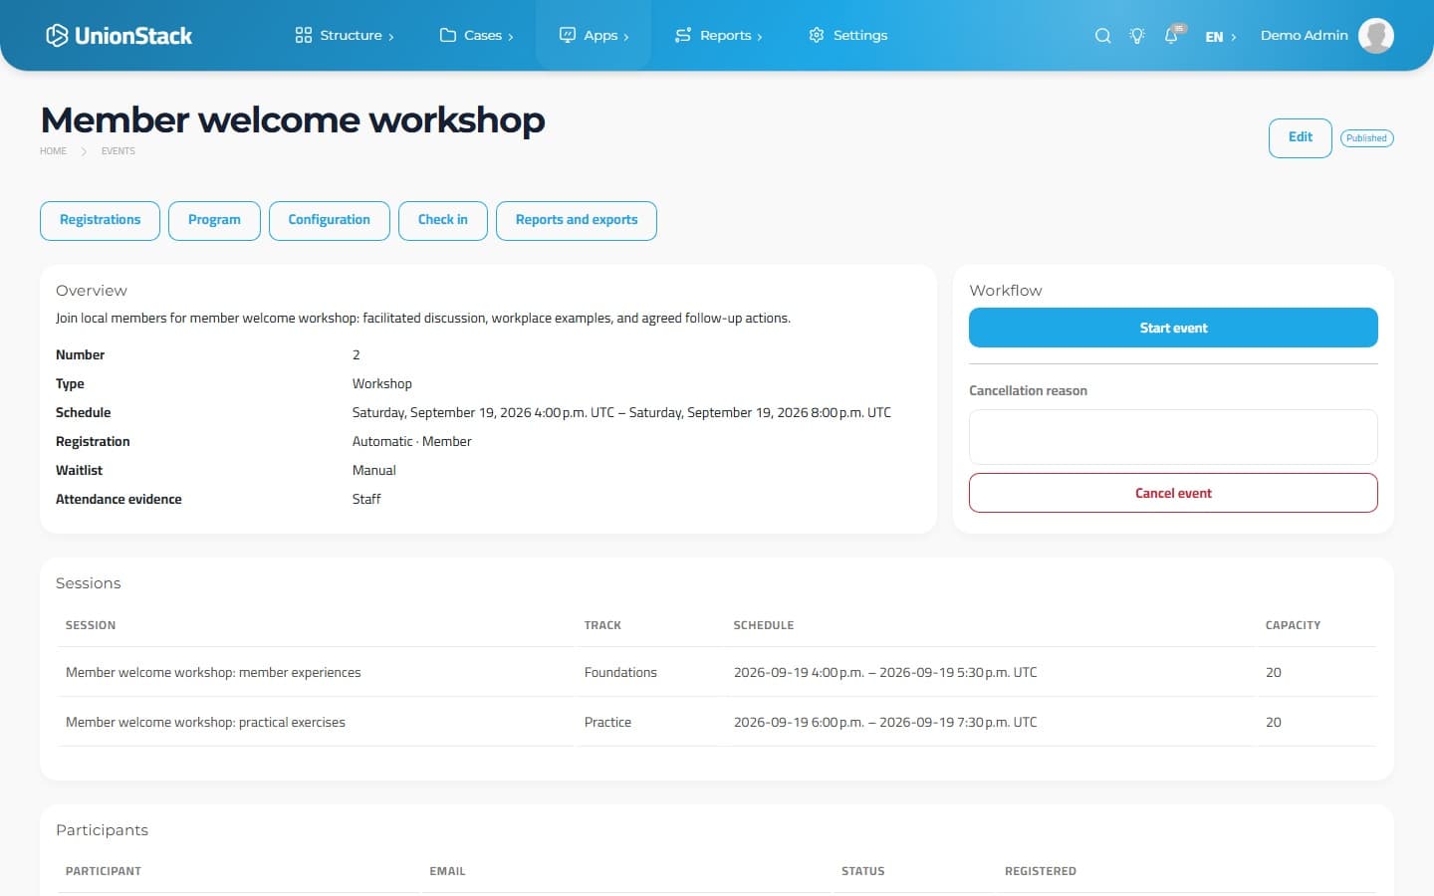Click the Apps monitor icon
This screenshot has height=896, width=1434.
[568, 35]
